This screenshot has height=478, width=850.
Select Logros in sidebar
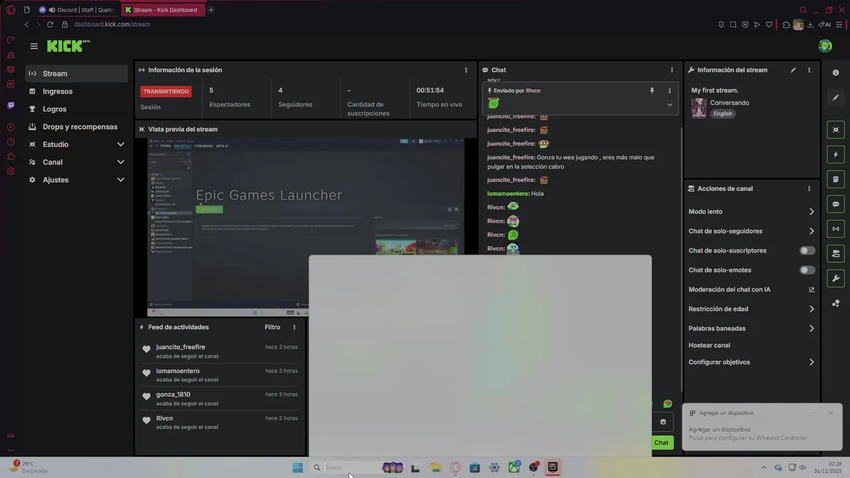[76, 109]
